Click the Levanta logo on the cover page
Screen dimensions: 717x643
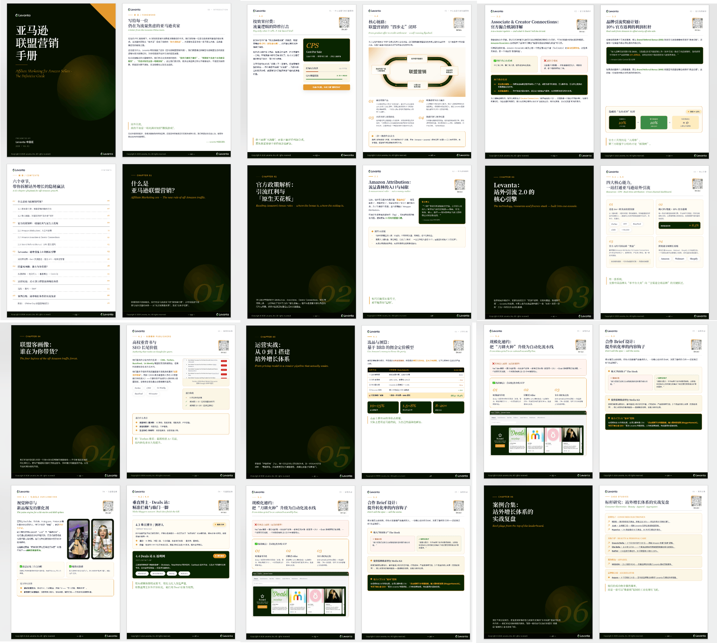23,16
